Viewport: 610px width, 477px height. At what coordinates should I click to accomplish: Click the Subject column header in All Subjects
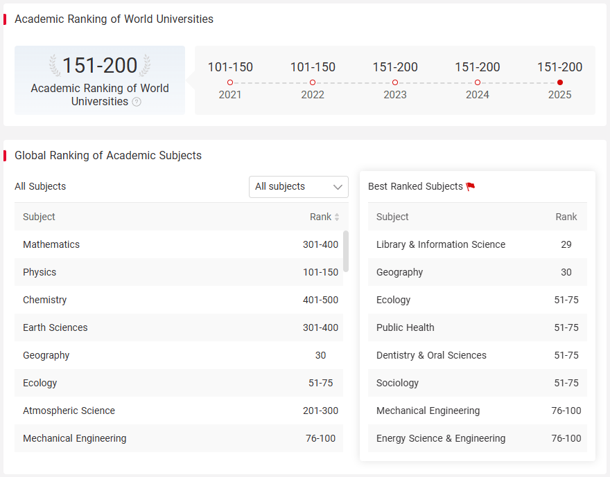pyautogui.click(x=39, y=217)
